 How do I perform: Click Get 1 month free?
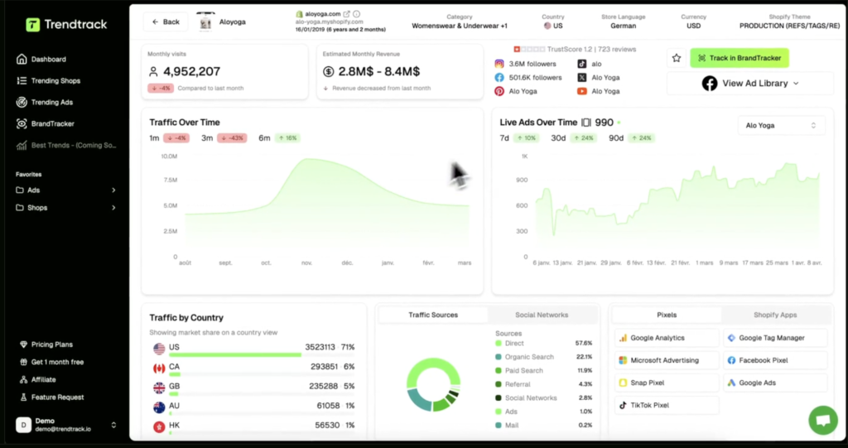click(x=52, y=362)
